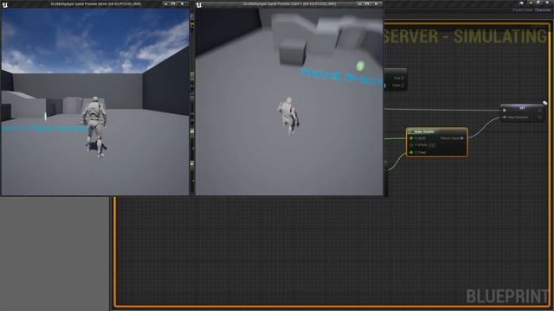The width and height of the screenshot is (554, 311).
Task: Click the Z (Yaw) pin on Make Rotator
Action: [x=411, y=152]
